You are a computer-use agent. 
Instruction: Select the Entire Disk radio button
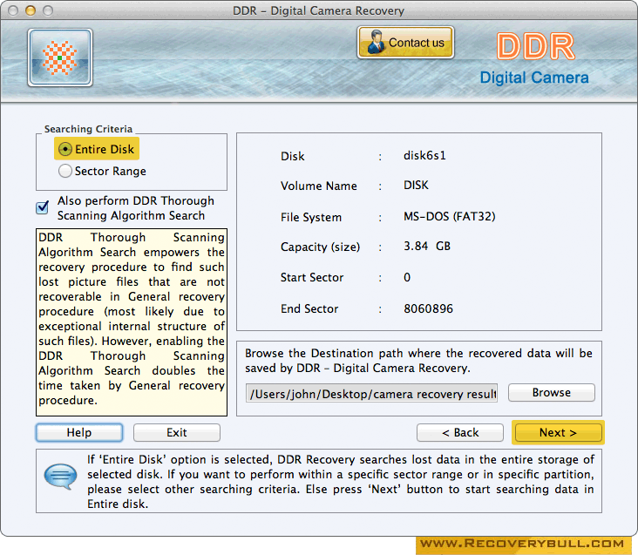pos(65,149)
